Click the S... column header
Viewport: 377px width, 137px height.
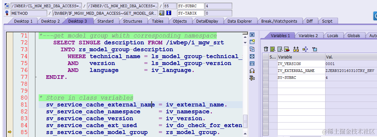(273, 57)
